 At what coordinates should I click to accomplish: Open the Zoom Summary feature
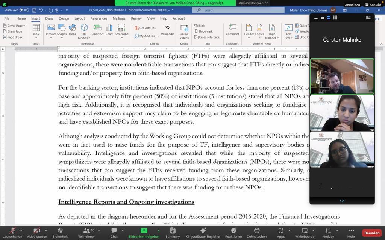173,232
